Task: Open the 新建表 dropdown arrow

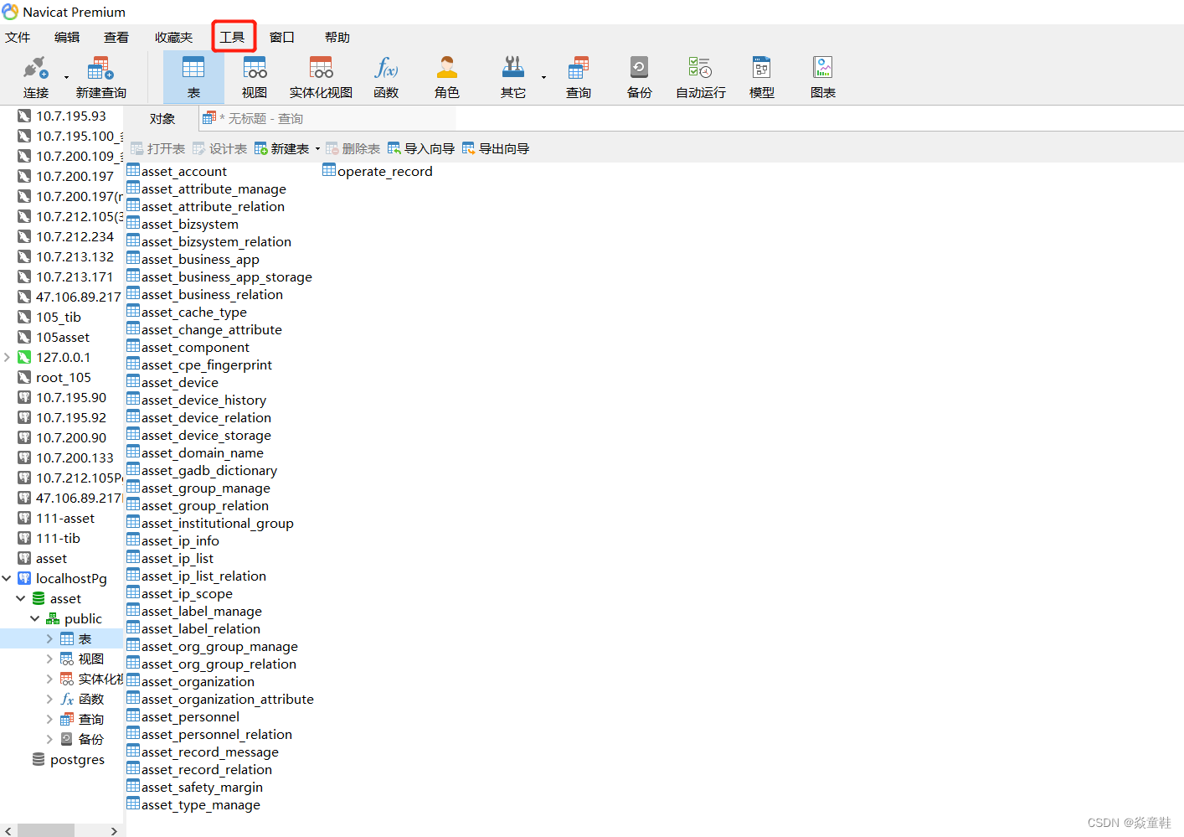Action: (317, 149)
